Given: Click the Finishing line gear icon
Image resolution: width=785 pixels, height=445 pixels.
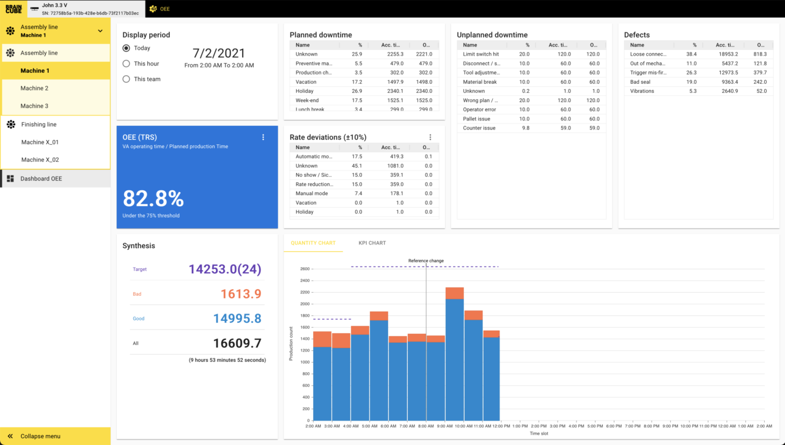Looking at the screenshot, I should [x=10, y=125].
